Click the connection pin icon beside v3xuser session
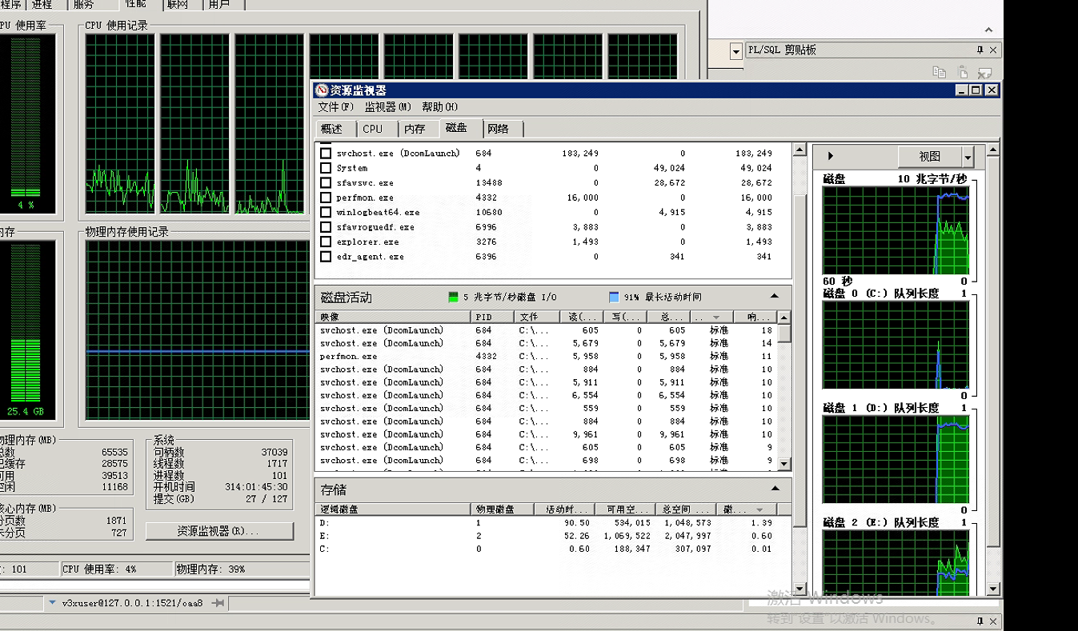Screen dimensions: 1078x631 (218, 603)
